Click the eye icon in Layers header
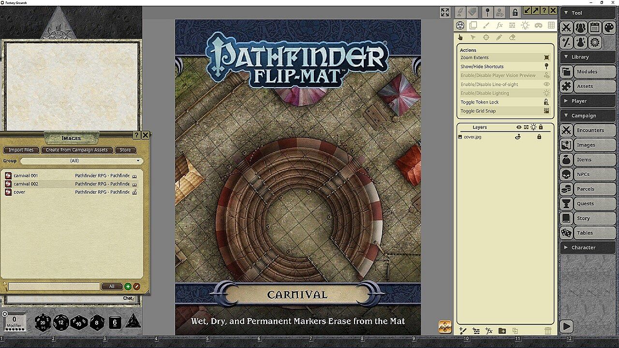This screenshot has width=619, height=348. click(519, 127)
